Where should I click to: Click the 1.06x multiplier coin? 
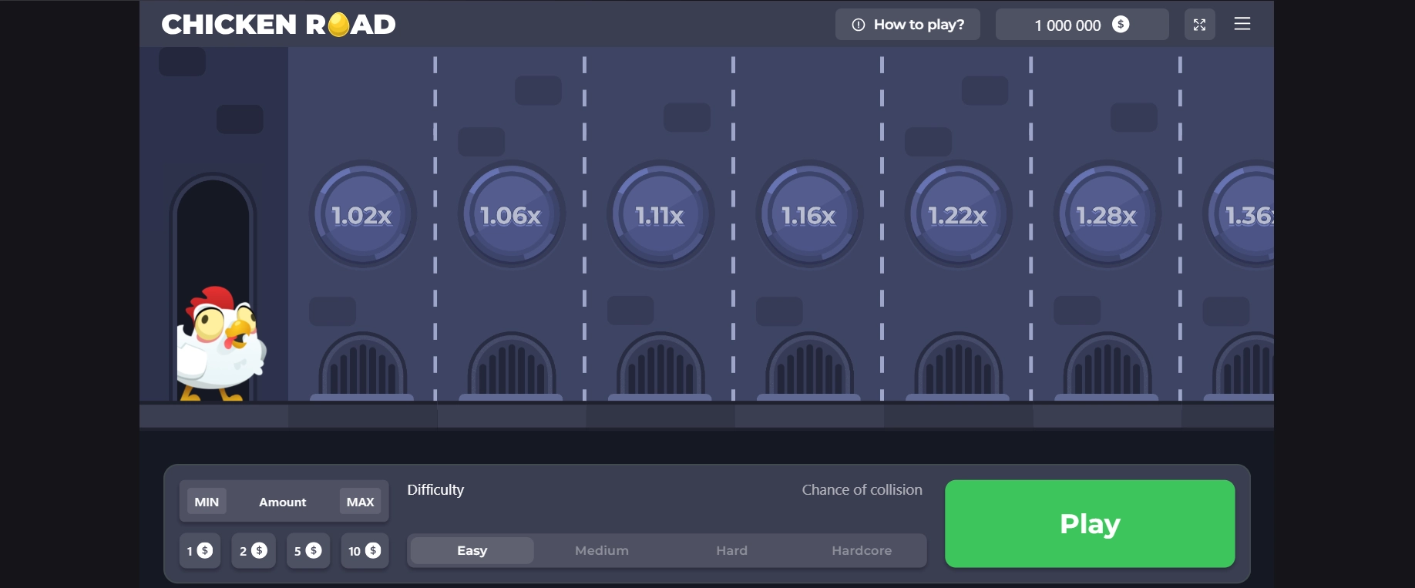point(511,215)
